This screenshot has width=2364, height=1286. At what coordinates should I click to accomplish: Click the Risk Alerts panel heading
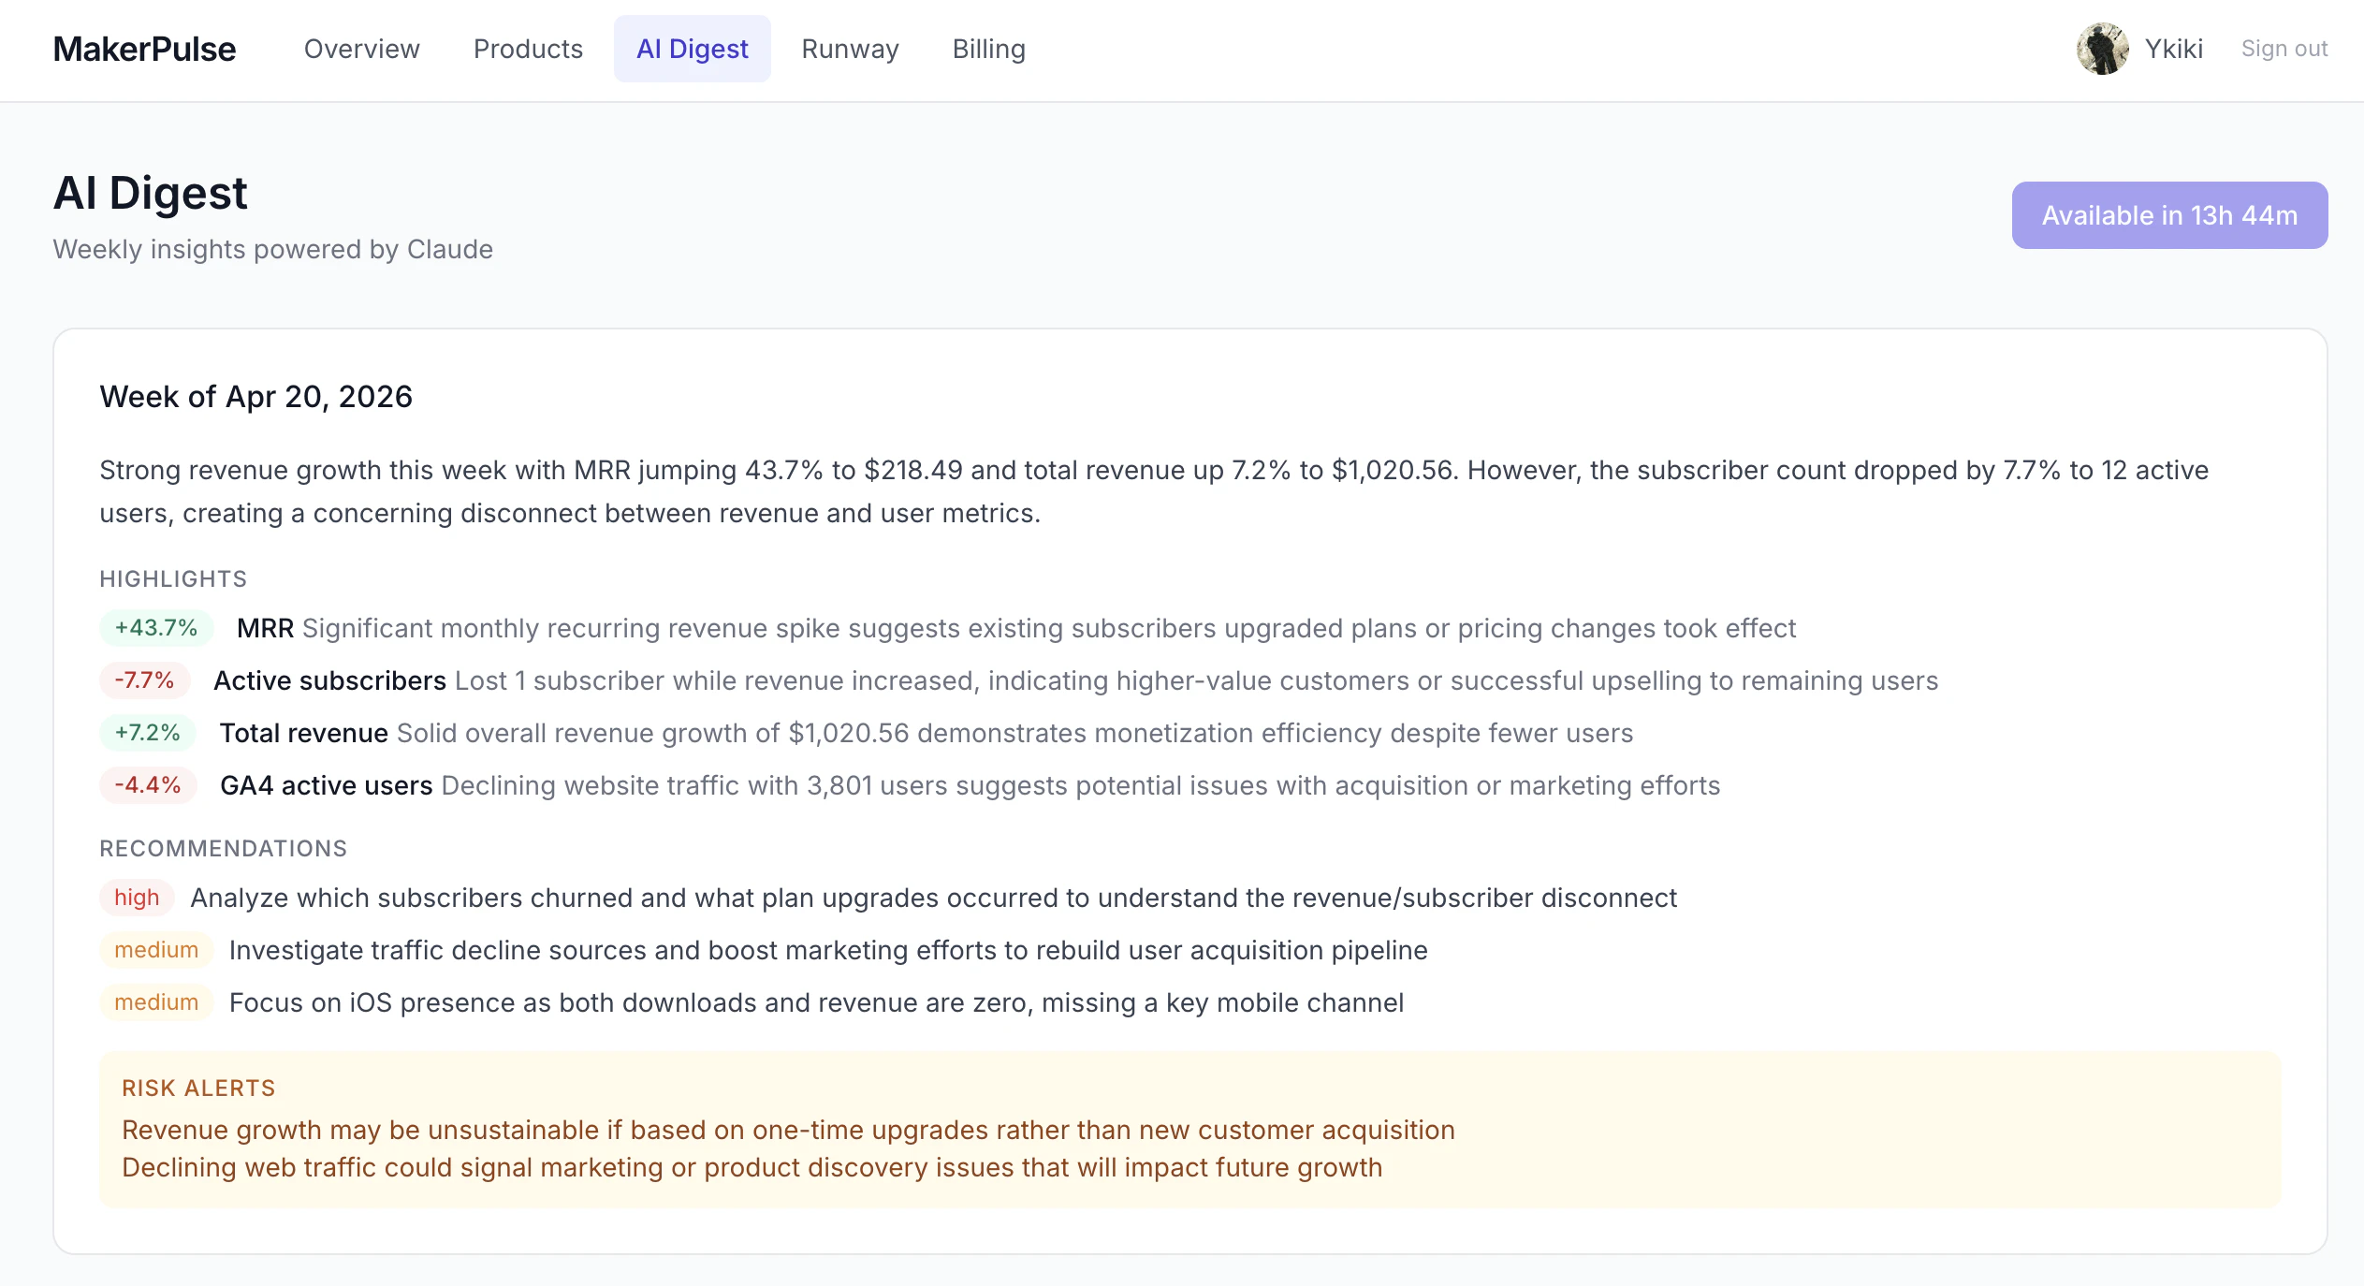[x=198, y=1088]
